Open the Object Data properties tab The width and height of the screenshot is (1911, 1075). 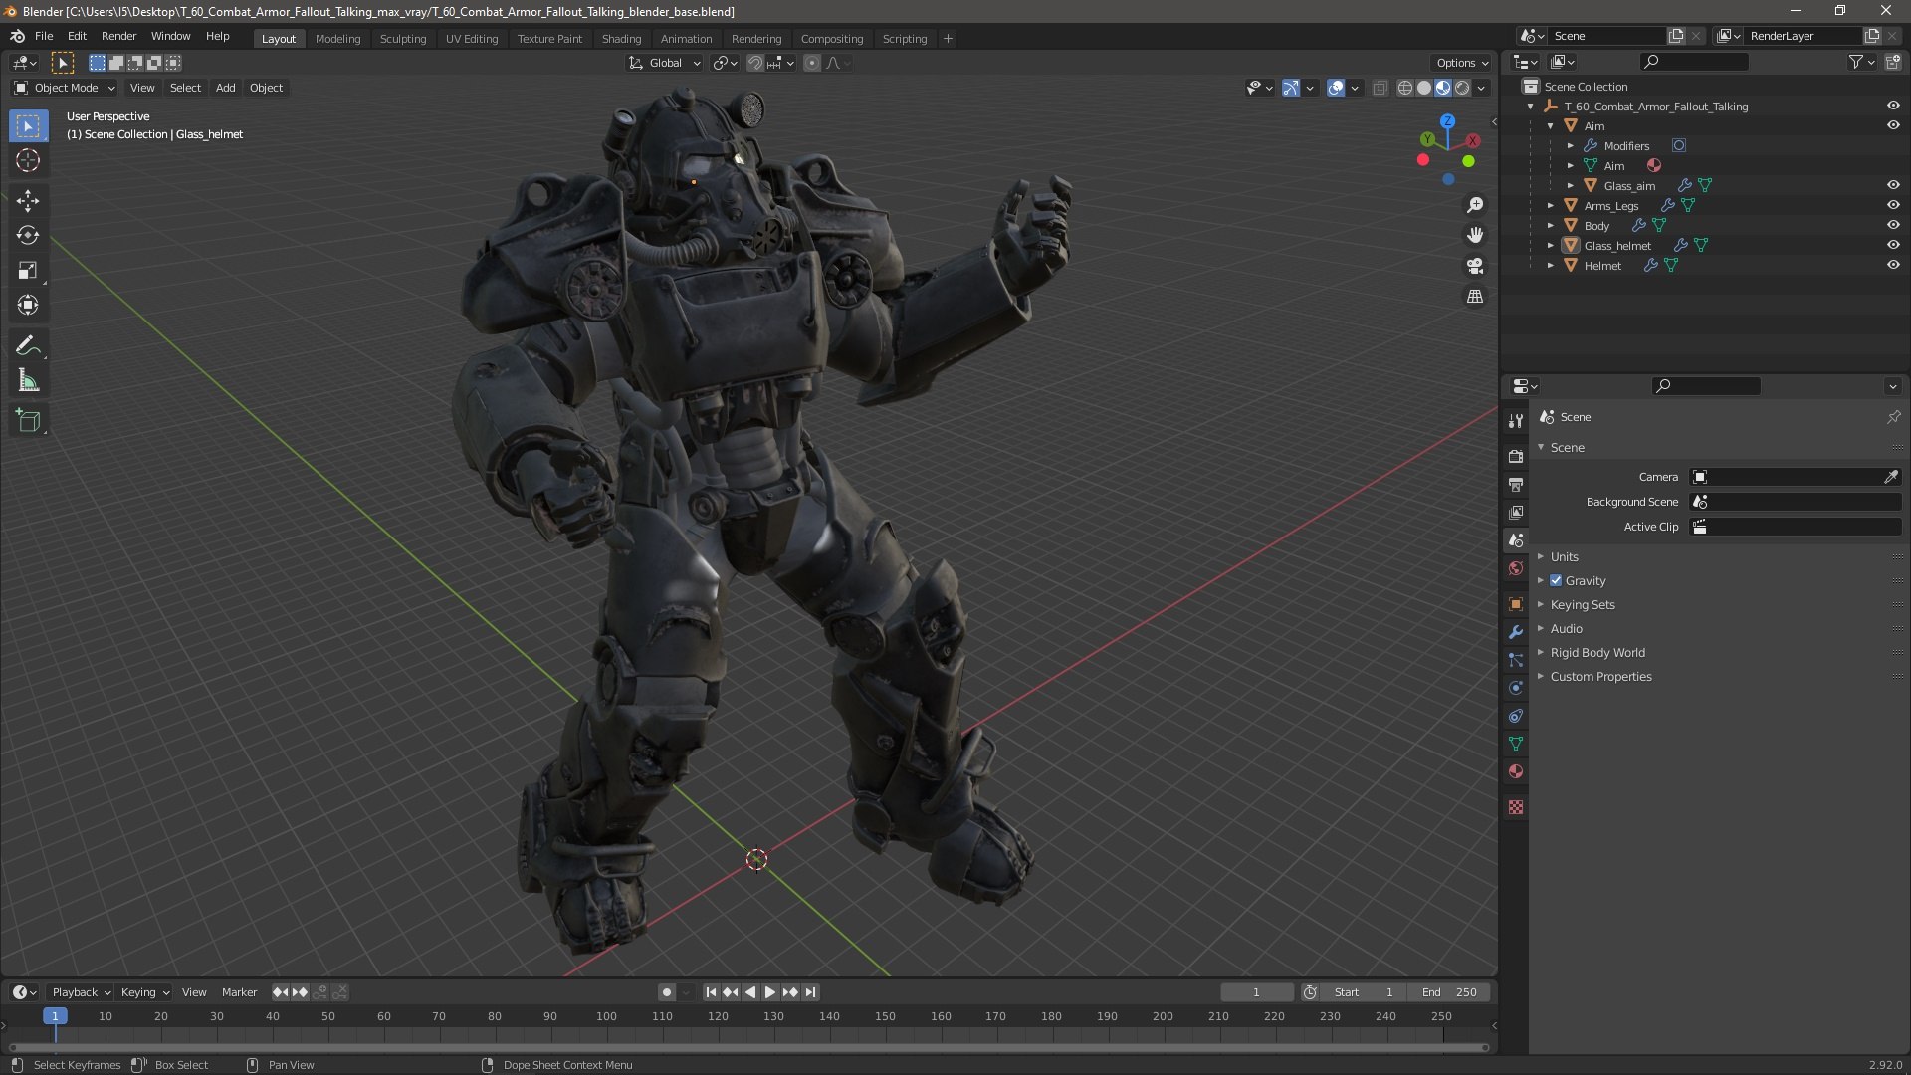[x=1516, y=744]
